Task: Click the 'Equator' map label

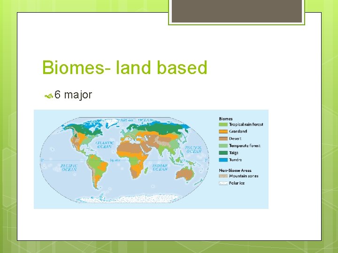Action: coord(115,160)
